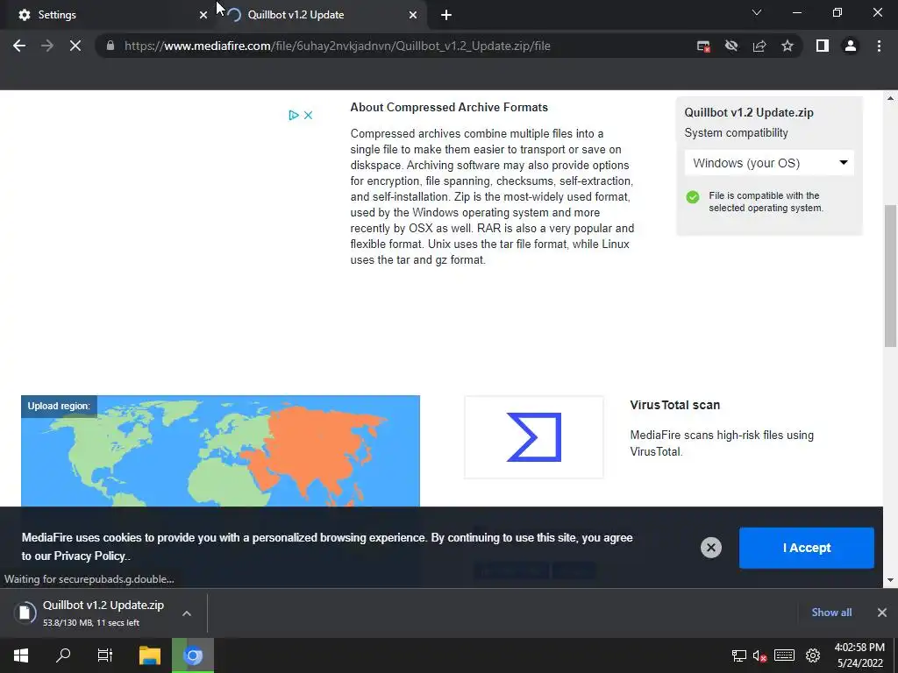This screenshot has height=673, width=898.
Task: Open the Windows (your OS) dropdown
Action: [769, 163]
